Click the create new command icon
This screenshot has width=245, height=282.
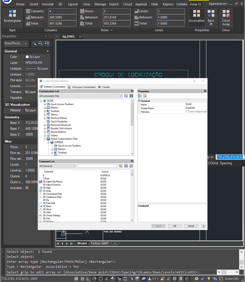[131, 166]
